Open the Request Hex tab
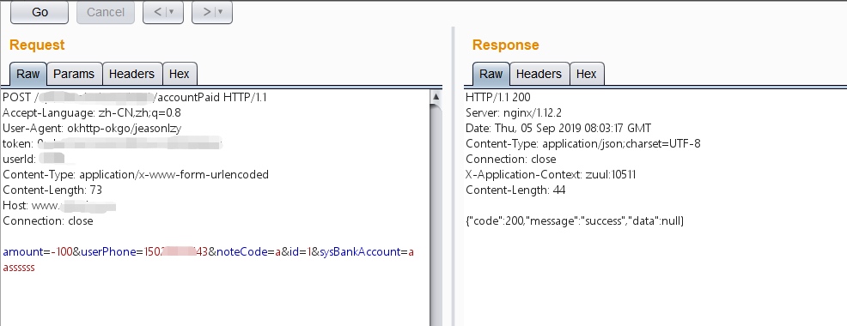Image resolution: width=847 pixels, height=326 pixels. (180, 74)
